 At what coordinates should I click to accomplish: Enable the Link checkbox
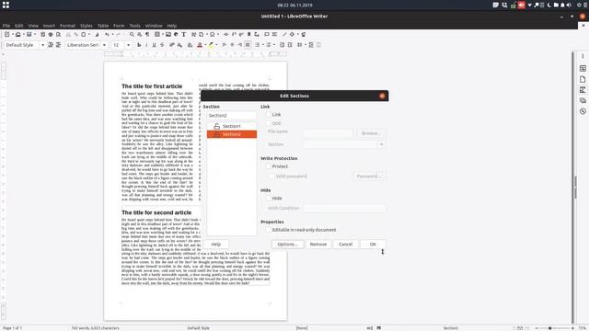[x=268, y=114]
